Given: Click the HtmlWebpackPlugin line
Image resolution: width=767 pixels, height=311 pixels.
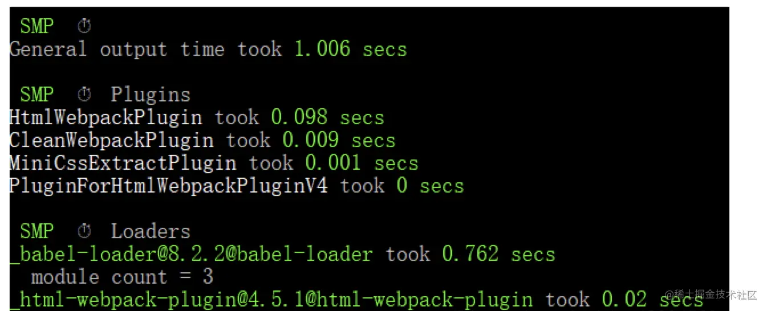Looking at the screenshot, I should [197, 117].
